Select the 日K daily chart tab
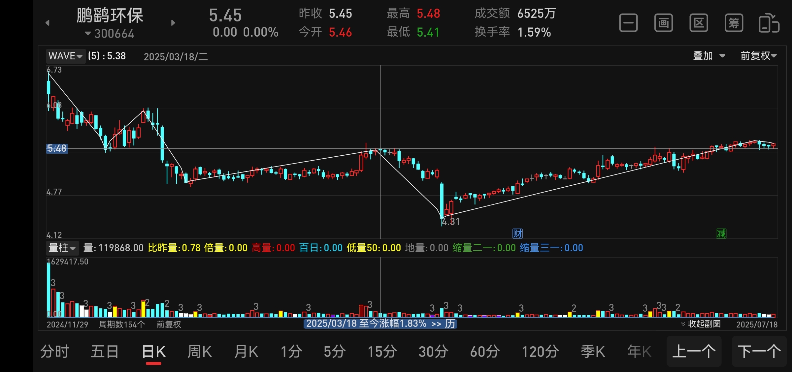 click(154, 352)
